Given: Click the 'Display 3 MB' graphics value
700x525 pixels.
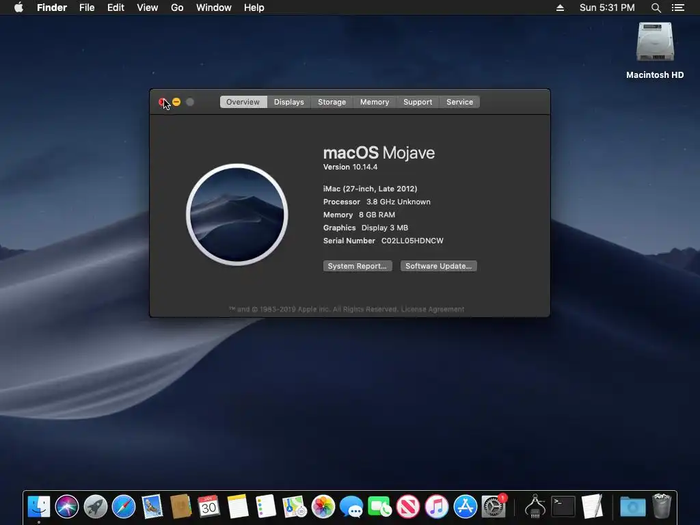Looking at the screenshot, I should pyautogui.click(x=385, y=228).
